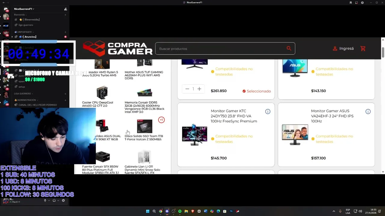Add channel to IMPORTANTE category plus icon

(65, 32)
